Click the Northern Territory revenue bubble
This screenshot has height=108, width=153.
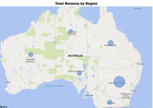click(71, 31)
